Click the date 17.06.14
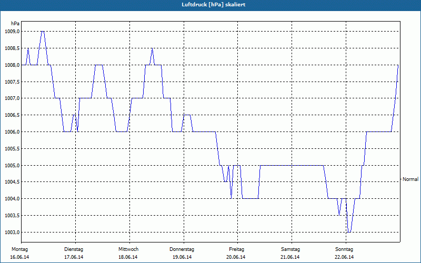This screenshot has height=263, width=421. pos(74,257)
